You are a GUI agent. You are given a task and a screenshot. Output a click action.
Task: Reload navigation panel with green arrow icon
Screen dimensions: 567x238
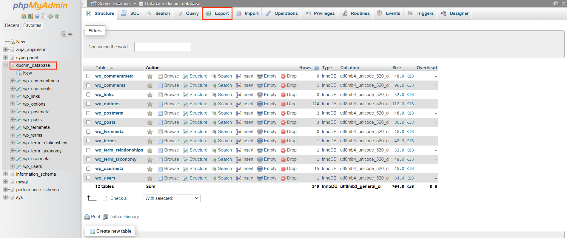[57, 16]
